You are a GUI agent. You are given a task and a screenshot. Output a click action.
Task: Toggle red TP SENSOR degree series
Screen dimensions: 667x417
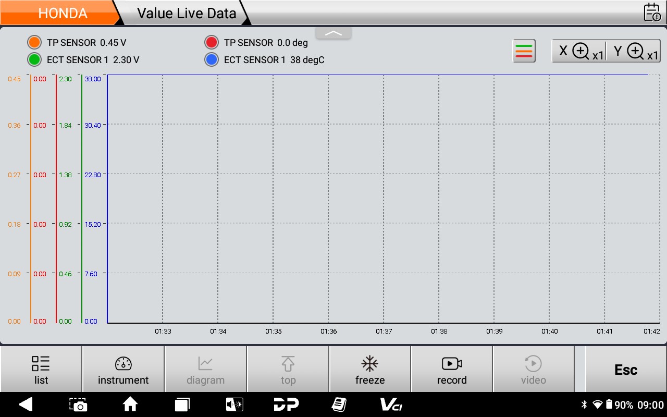click(212, 43)
